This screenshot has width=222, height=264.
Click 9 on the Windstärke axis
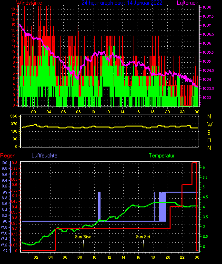pyautogui.click(x=14, y=57)
